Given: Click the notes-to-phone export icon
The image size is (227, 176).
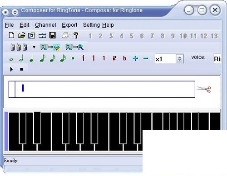Looking at the screenshot, I should pyautogui.click(x=50, y=47).
